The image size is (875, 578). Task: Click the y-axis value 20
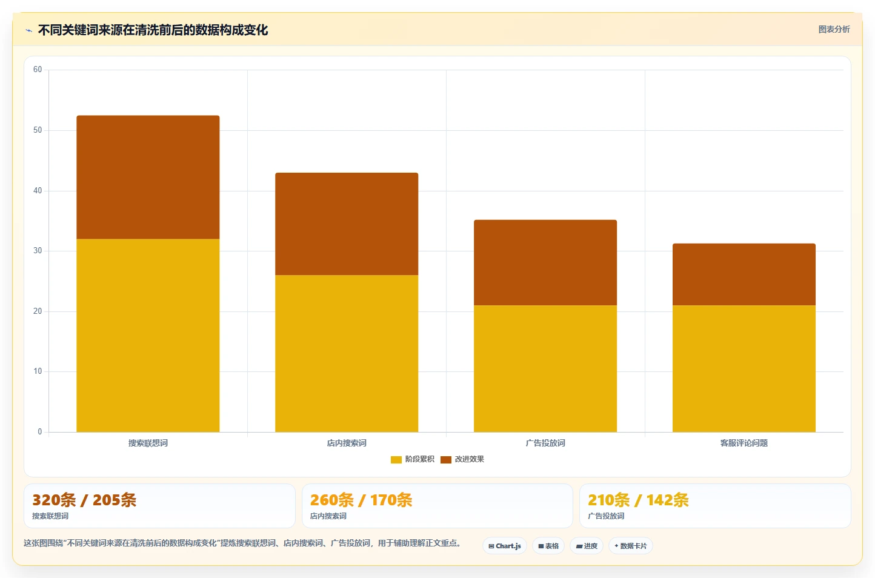(38, 311)
